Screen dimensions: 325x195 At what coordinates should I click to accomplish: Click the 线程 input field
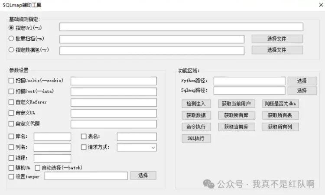[52, 158]
